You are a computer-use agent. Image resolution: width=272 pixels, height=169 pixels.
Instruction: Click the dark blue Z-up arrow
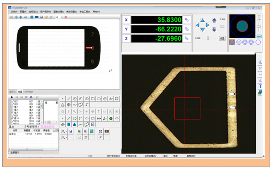214,21
